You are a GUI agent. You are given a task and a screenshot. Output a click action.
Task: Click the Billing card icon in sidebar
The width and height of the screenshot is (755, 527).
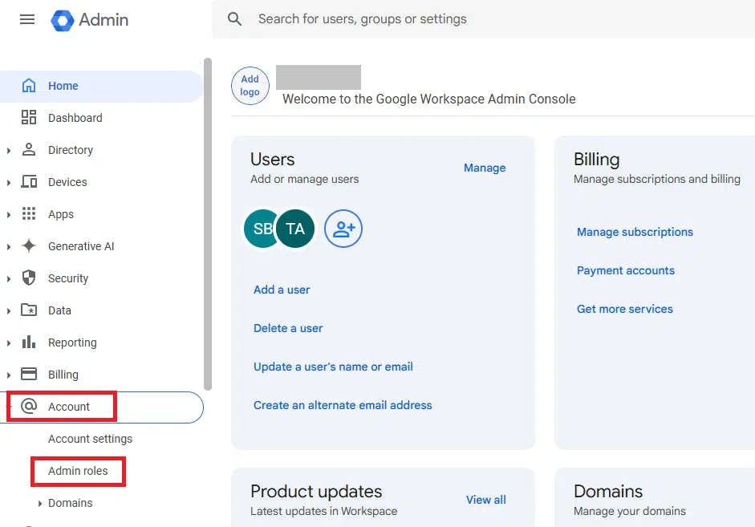point(29,374)
